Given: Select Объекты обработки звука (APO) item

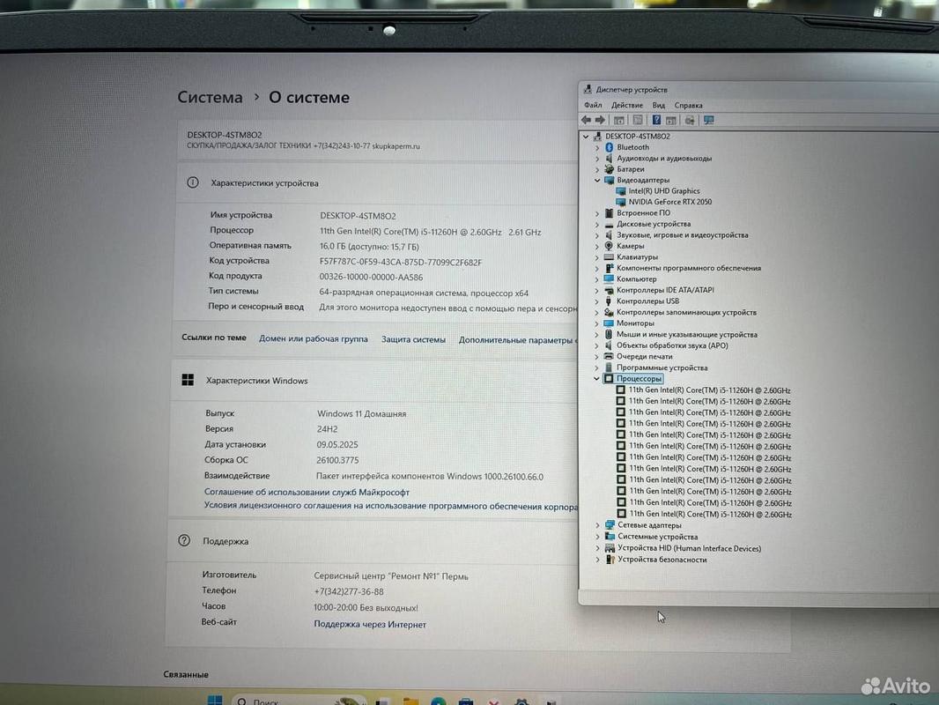Looking at the screenshot, I should [x=672, y=345].
